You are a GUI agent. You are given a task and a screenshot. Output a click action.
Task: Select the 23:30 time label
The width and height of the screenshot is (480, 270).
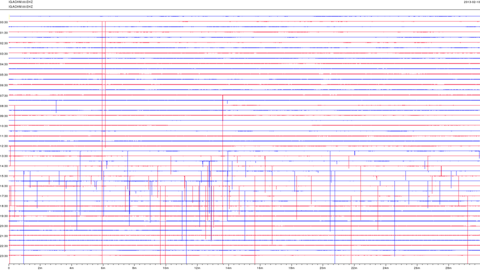(x=4, y=256)
